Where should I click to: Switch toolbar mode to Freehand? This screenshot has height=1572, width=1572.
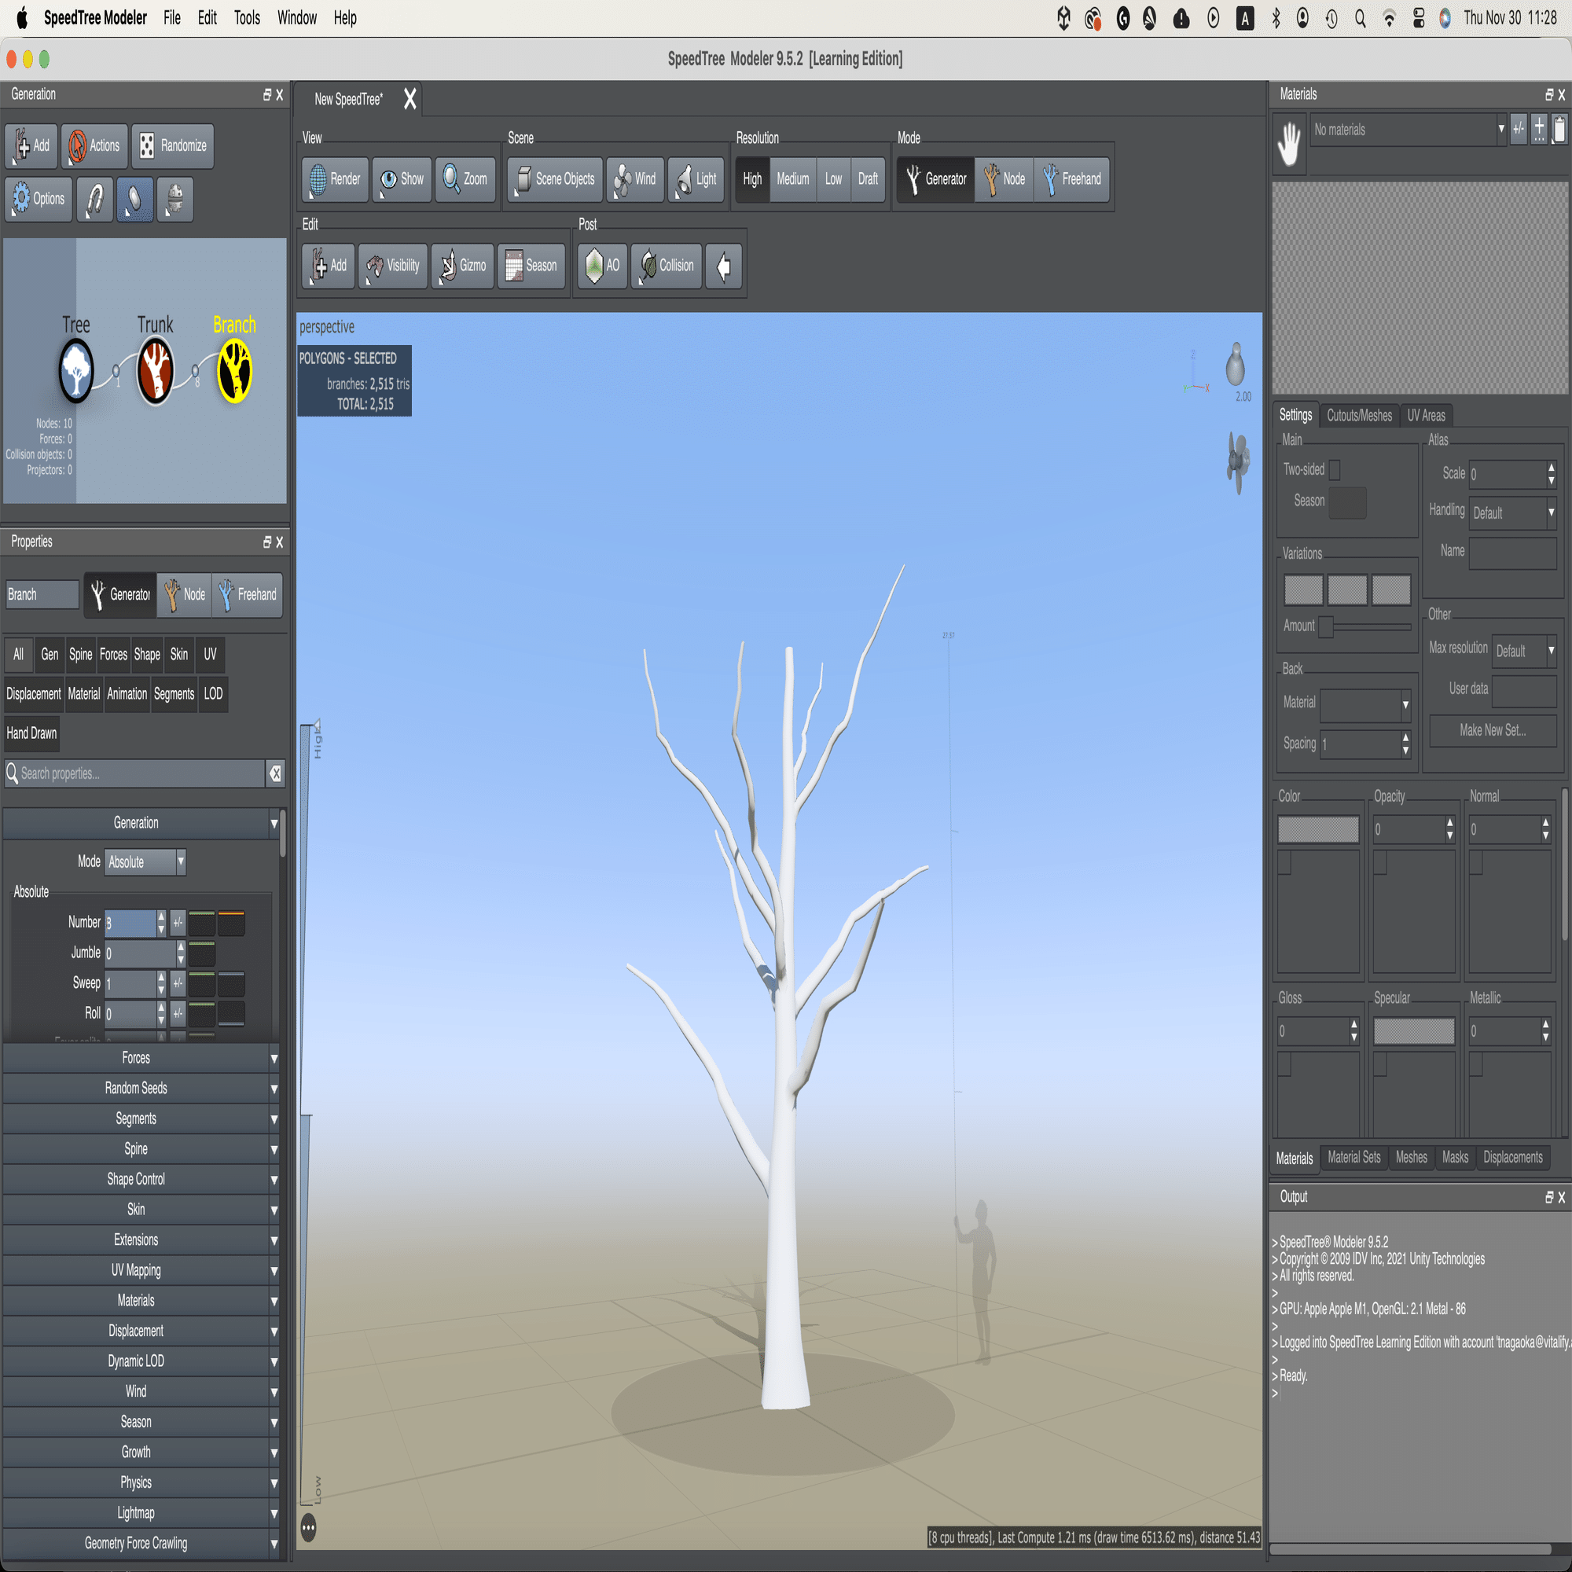tap(1071, 179)
